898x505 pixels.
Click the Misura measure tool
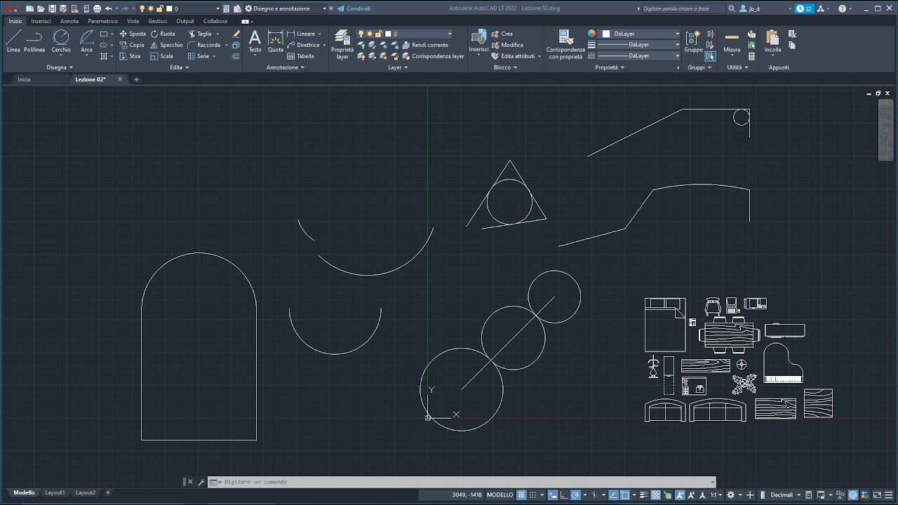point(732,41)
